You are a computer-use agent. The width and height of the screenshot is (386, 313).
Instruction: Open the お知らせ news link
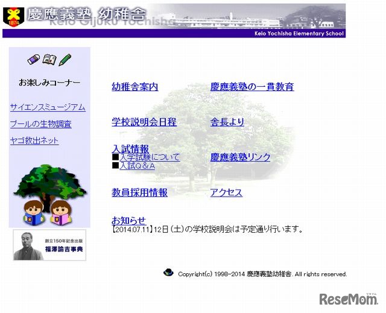tap(128, 221)
